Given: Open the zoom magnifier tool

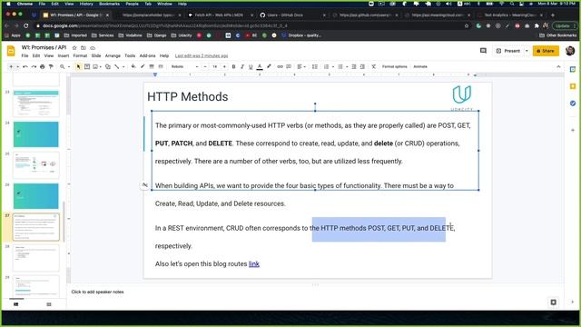Looking at the screenshot, I should tap(63, 66).
